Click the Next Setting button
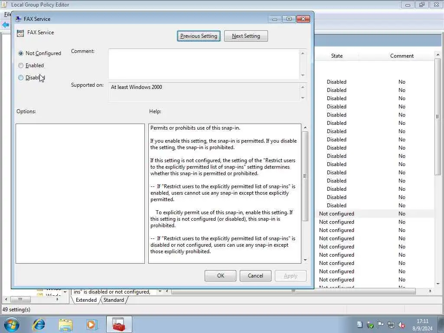This screenshot has height=333, width=444. click(x=246, y=36)
